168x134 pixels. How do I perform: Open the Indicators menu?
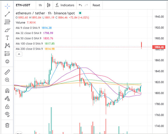click(65, 5)
